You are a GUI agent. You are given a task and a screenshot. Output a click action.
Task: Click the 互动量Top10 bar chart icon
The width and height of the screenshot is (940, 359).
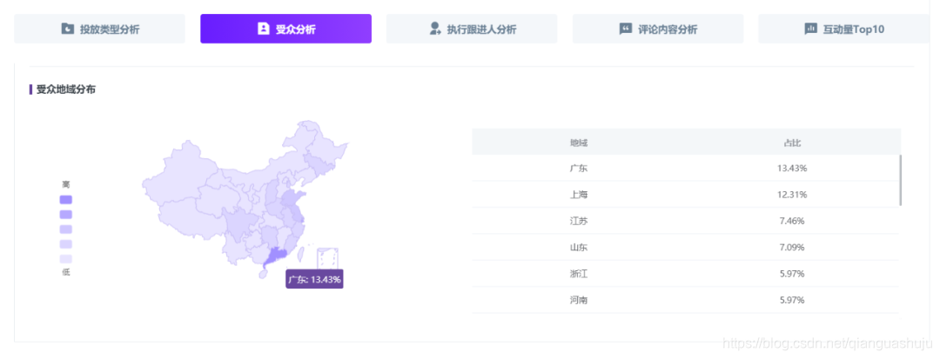coord(810,29)
